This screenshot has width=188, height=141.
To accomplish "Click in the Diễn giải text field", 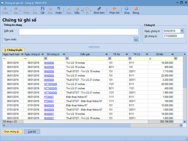I will coord(79,32).
